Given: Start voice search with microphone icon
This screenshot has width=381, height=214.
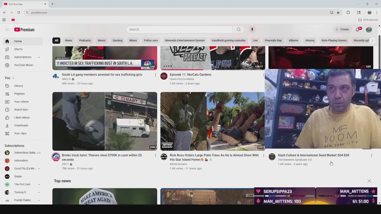Looking at the screenshot, I should pyautogui.click(x=252, y=29).
